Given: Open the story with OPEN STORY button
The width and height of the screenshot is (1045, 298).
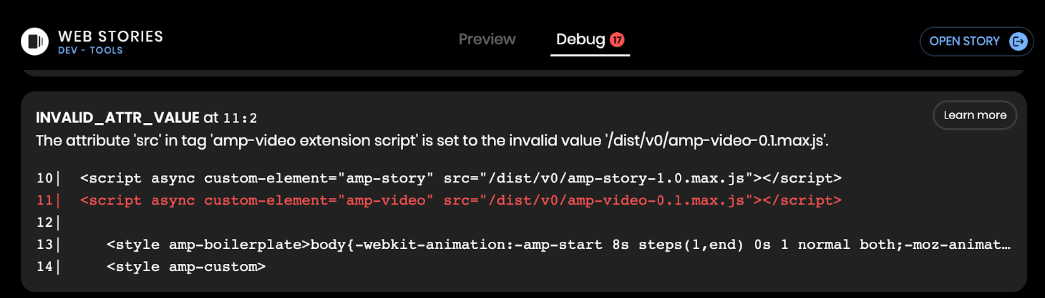Looking at the screenshot, I should [x=976, y=42].
